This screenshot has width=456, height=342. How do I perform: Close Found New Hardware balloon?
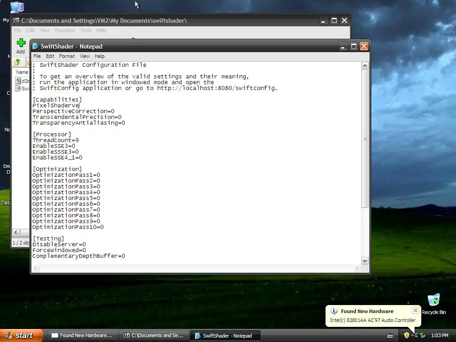point(415,310)
